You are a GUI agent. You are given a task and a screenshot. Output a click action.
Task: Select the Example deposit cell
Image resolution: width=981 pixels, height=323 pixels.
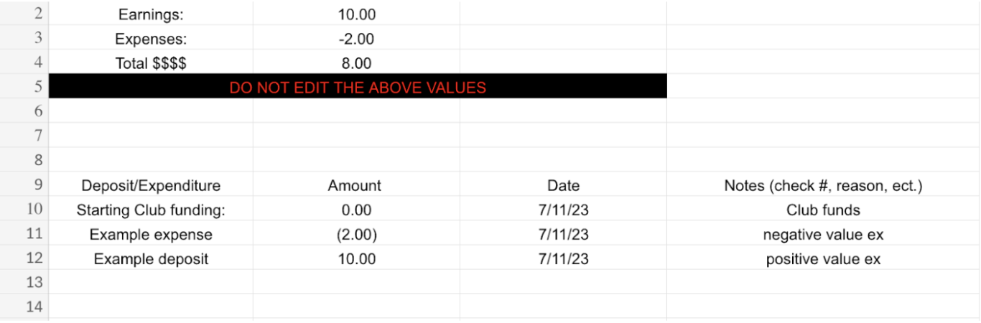point(151,259)
